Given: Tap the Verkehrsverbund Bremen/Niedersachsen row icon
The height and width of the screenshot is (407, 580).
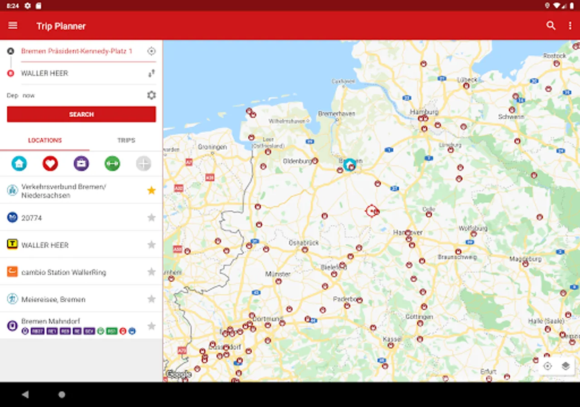Looking at the screenshot, I should [12, 190].
